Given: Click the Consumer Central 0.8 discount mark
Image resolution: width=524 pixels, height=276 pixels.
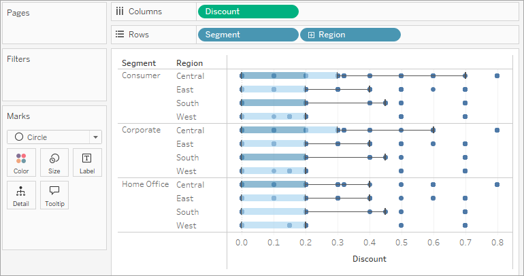Looking at the screenshot, I should point(497,76).
